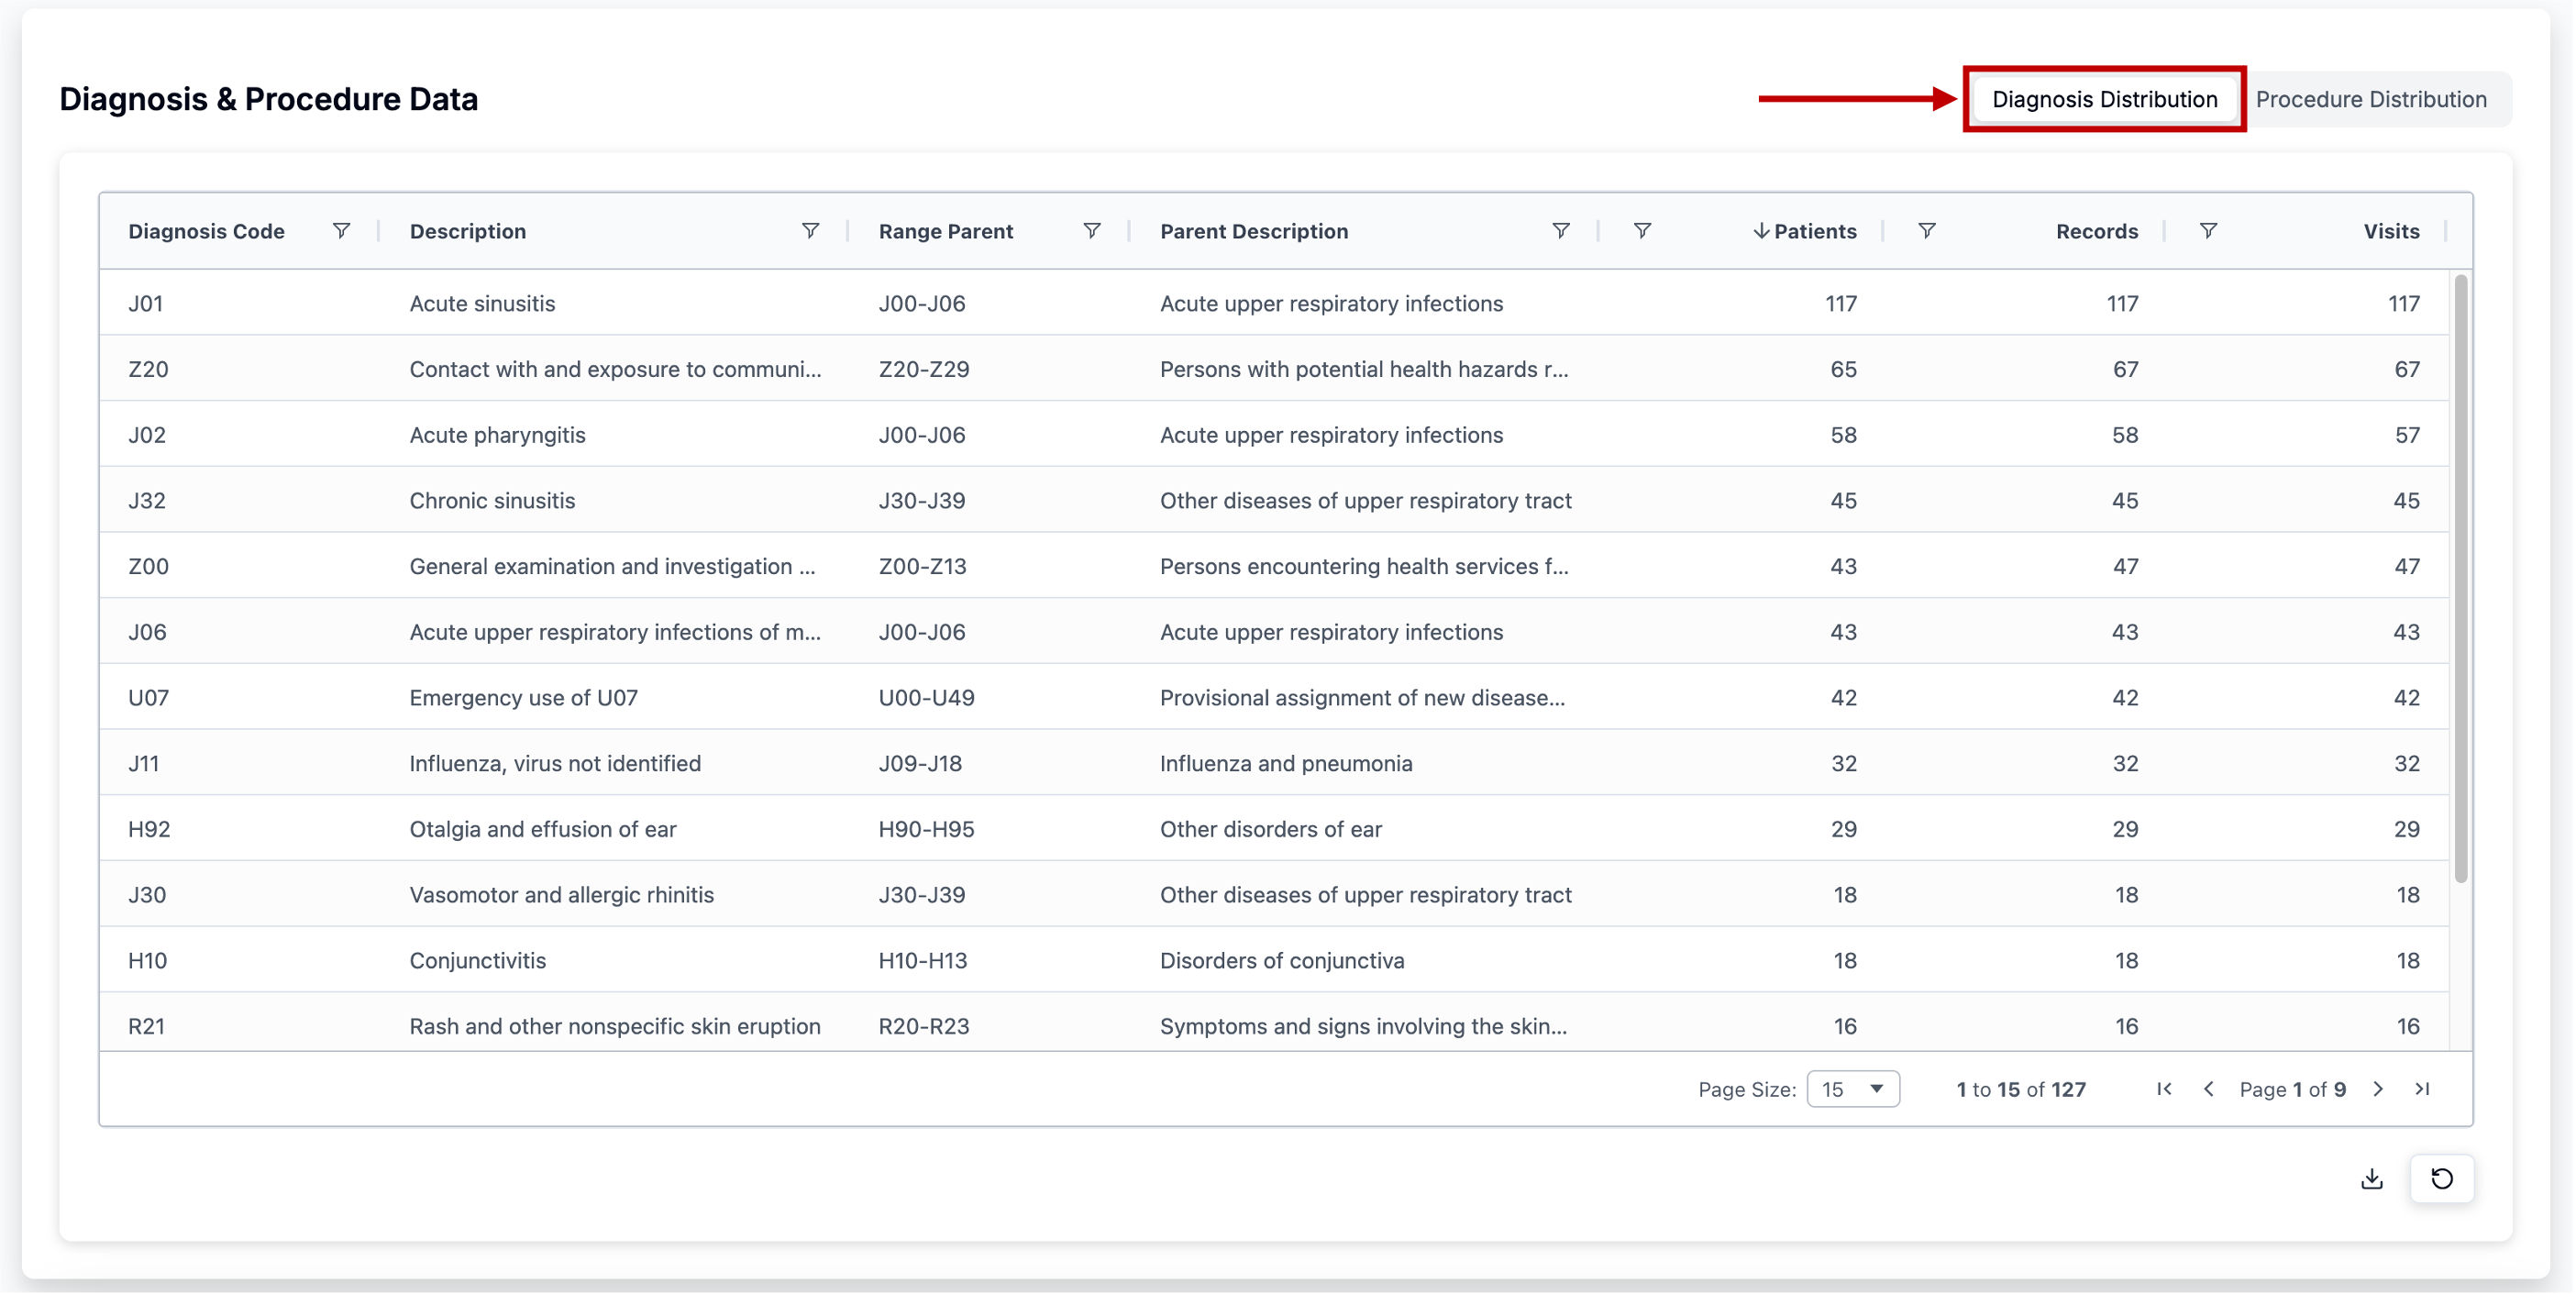Viewport: 2576px width, 1294px height.
Task: Open the Description column filter icon
Action: [810, 231]
